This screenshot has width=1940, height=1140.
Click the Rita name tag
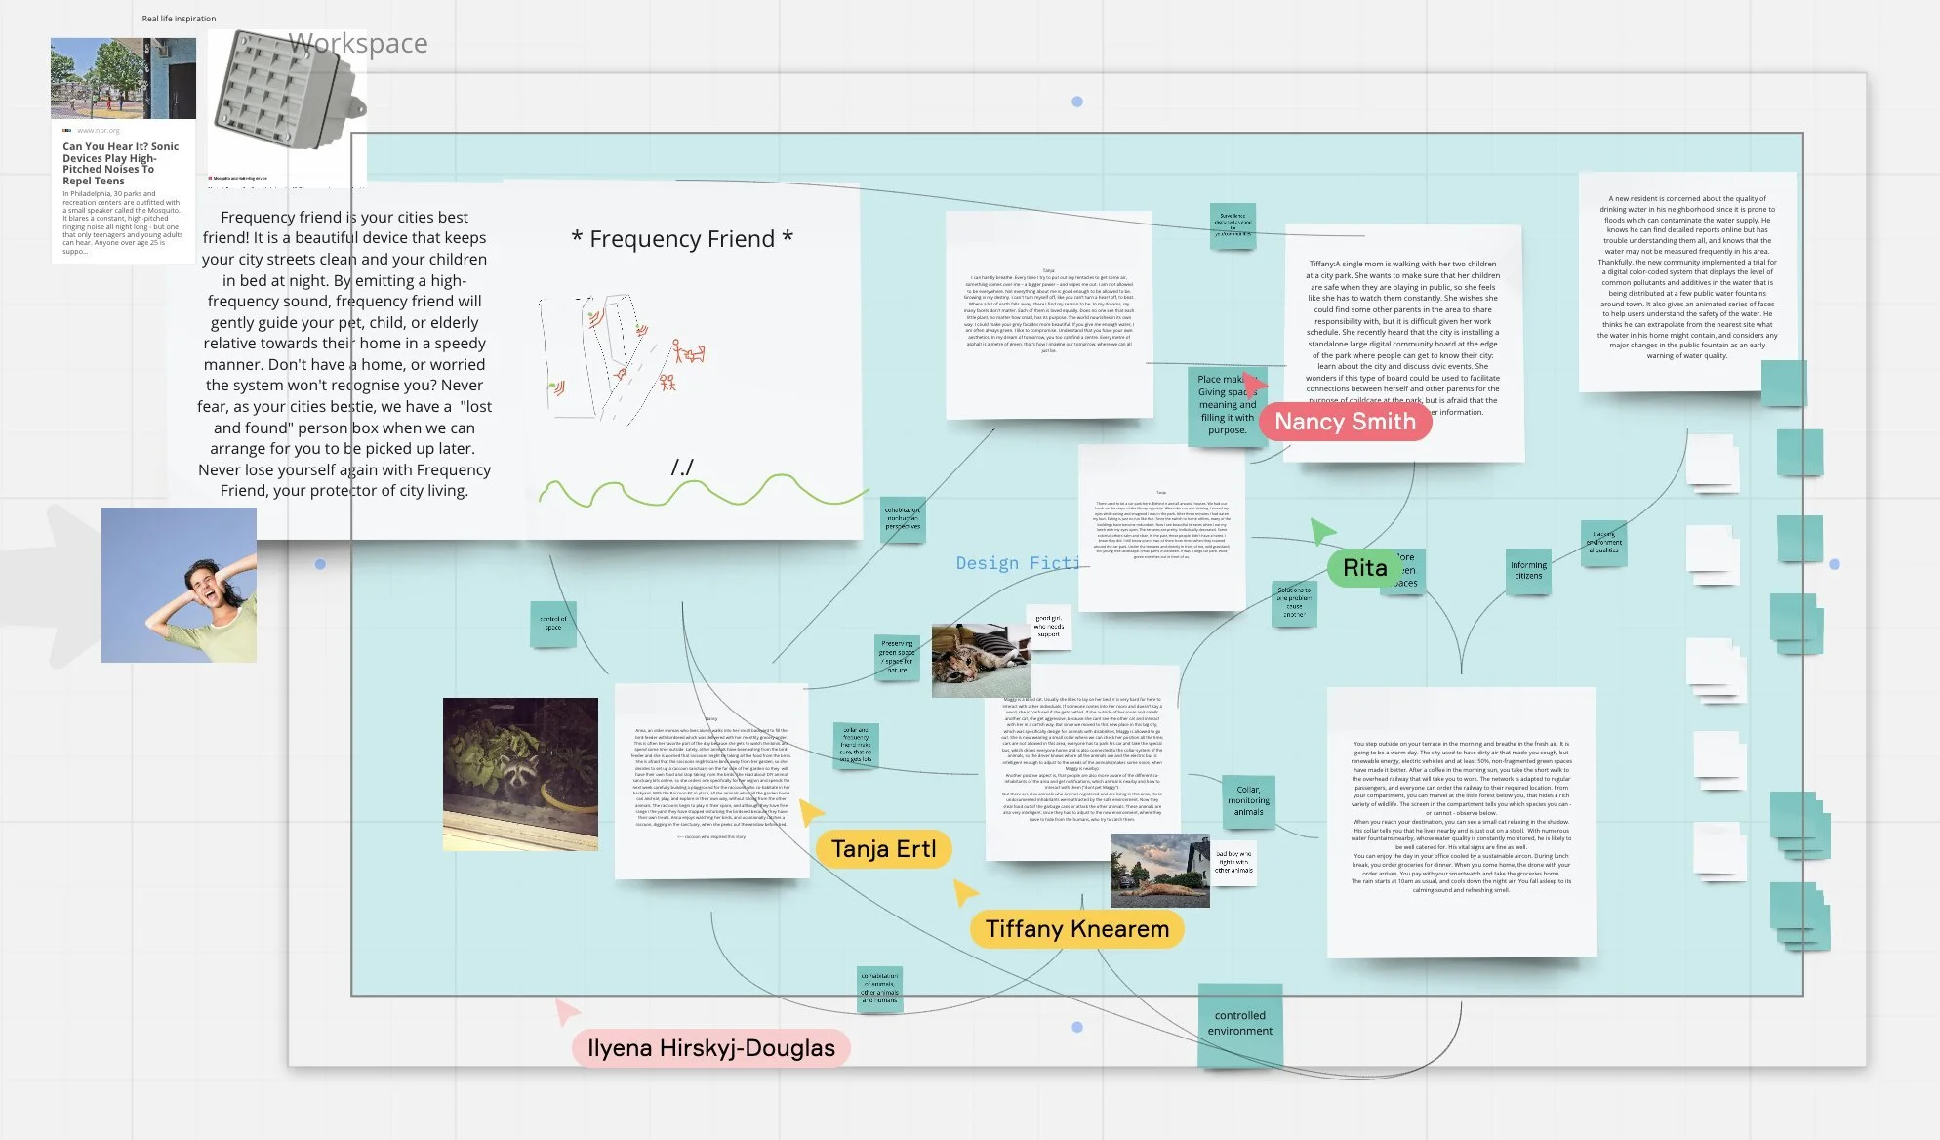[x=1366, y=567]
